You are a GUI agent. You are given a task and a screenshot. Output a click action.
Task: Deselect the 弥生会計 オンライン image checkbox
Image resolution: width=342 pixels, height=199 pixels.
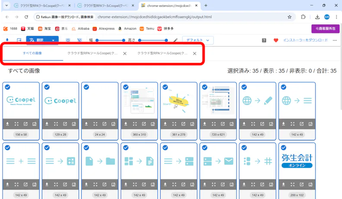[284, 148]
